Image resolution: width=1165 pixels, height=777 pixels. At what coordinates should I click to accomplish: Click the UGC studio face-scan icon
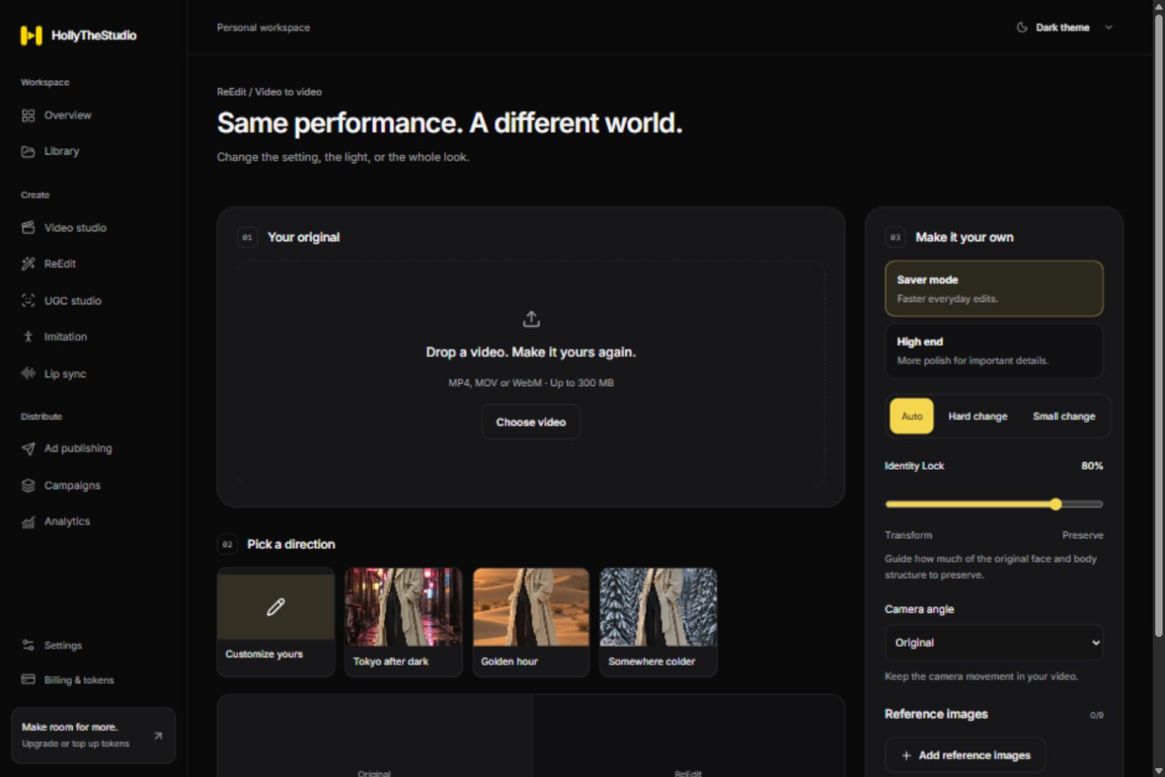(28, 300)
